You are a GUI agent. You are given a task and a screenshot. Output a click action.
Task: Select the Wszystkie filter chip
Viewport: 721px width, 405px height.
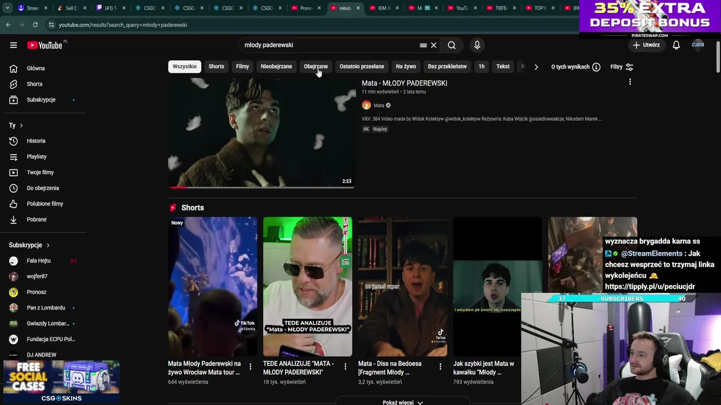tap(184, 66)
